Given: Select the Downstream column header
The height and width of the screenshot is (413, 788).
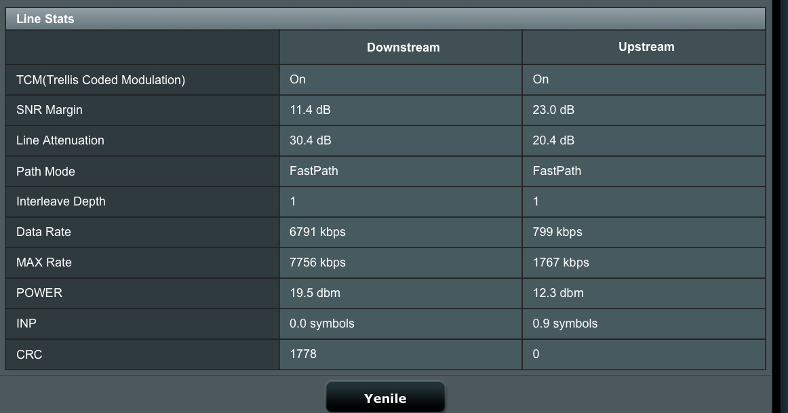Looking at the screenshot, I should 403,47.
